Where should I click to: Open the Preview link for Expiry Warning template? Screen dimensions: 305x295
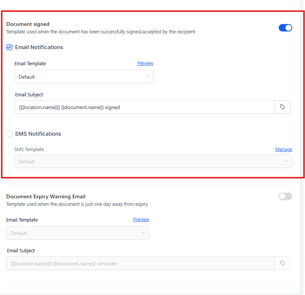(141, 220)
